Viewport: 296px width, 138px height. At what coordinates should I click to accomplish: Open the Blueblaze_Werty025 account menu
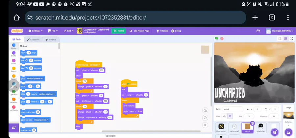tap(280, 31)
